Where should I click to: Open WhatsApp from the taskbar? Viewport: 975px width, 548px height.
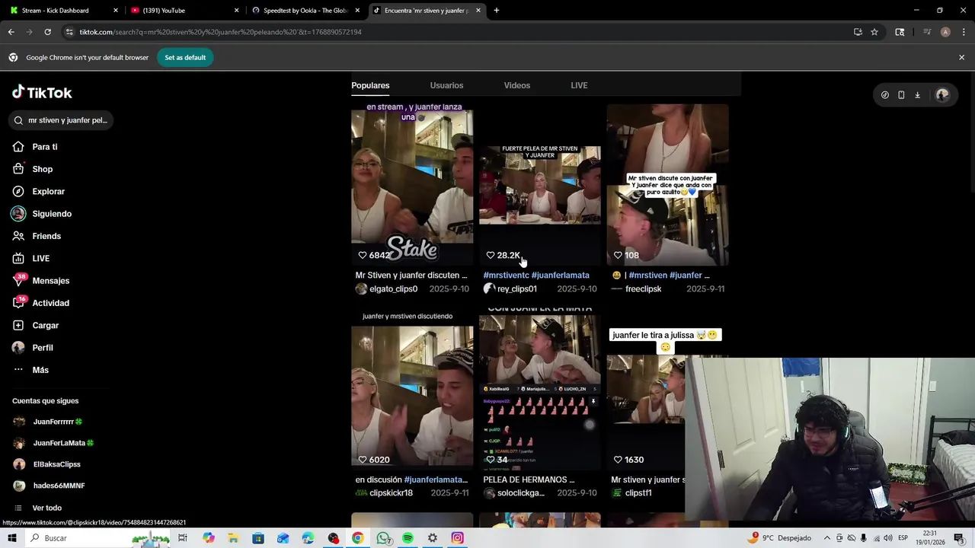click(383, 538)
